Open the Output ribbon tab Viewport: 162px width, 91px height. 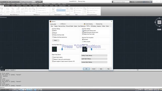point(40,6)
